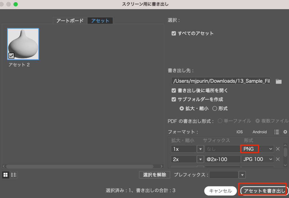This screenshot has height=198, width=289.
Task: Open the JPG 100 format dropdown
Action: [257, 159]
